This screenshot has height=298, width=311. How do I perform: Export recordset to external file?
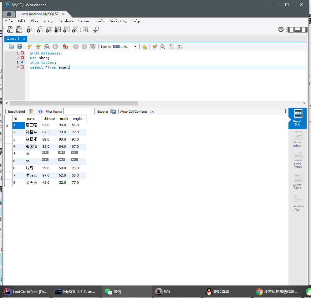point(113,111)
